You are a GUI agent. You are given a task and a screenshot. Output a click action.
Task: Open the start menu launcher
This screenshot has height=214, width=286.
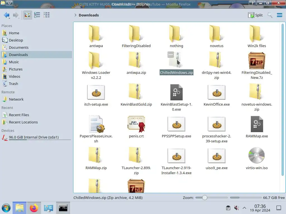6,208
